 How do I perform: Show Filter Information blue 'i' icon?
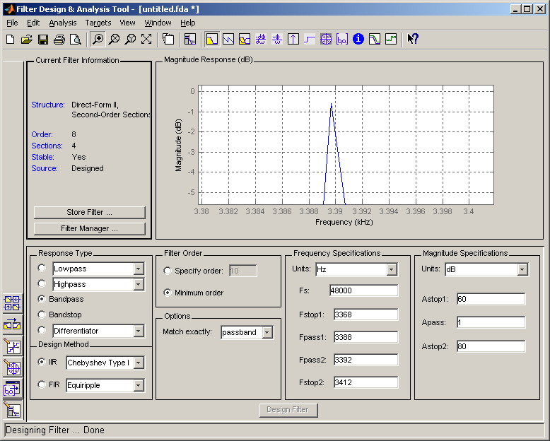coord(358,39)
